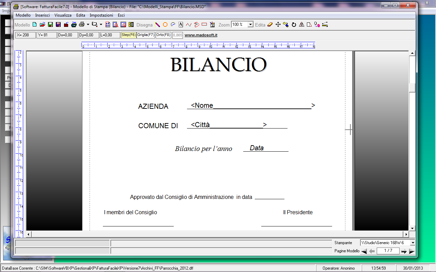Open the Edita menu
Screen dimensions: 436x272
81,15
